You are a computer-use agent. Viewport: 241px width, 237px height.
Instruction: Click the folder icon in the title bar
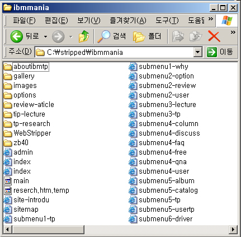click(x=7, y=8)
